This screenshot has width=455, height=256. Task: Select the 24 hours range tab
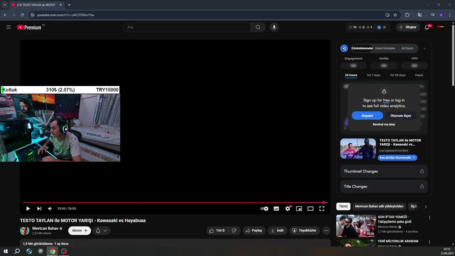coord(351,75)
